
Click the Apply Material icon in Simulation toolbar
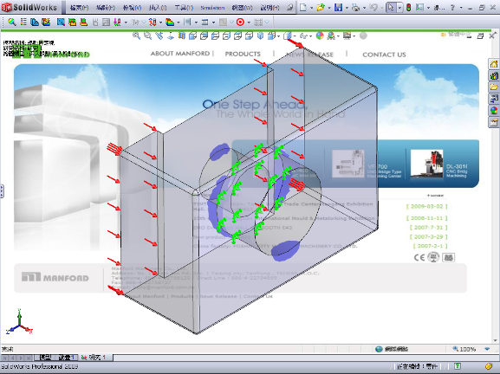pos(35,22)
